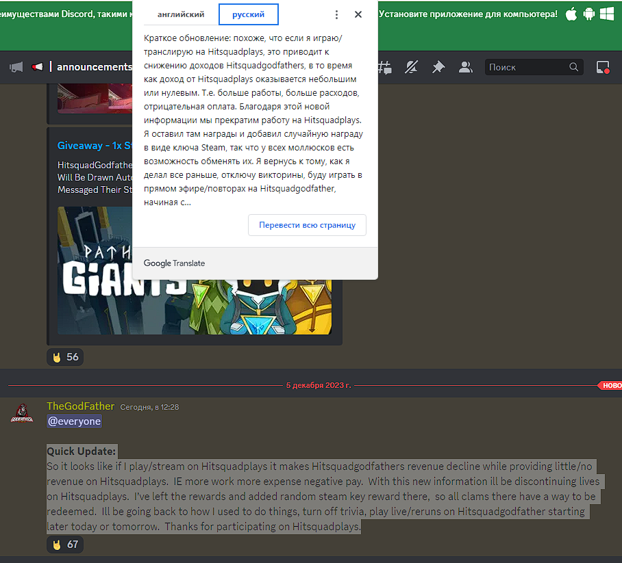Click the Quick Update heading text
Screen dimensions: 622x563
point(82,451)
